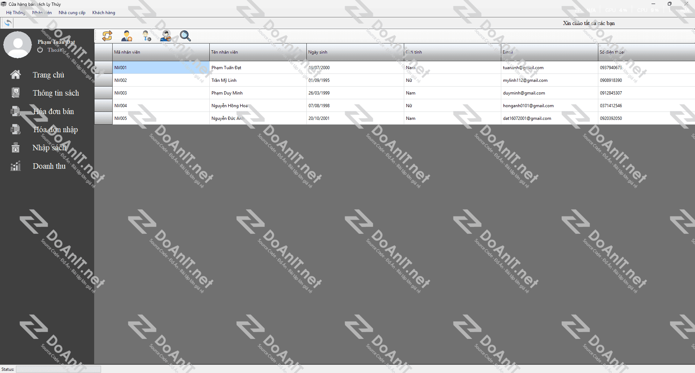Image resolution: width=695 pixels, height=373 pixels.
Task: Sort by Ngày sinh column header
Action: click(x=355, y=52)
